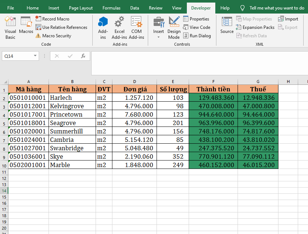The width and height of the screenshot is (308, 234).
Task: Open the Excel Add-ins dialog
Action: (119, 27)
